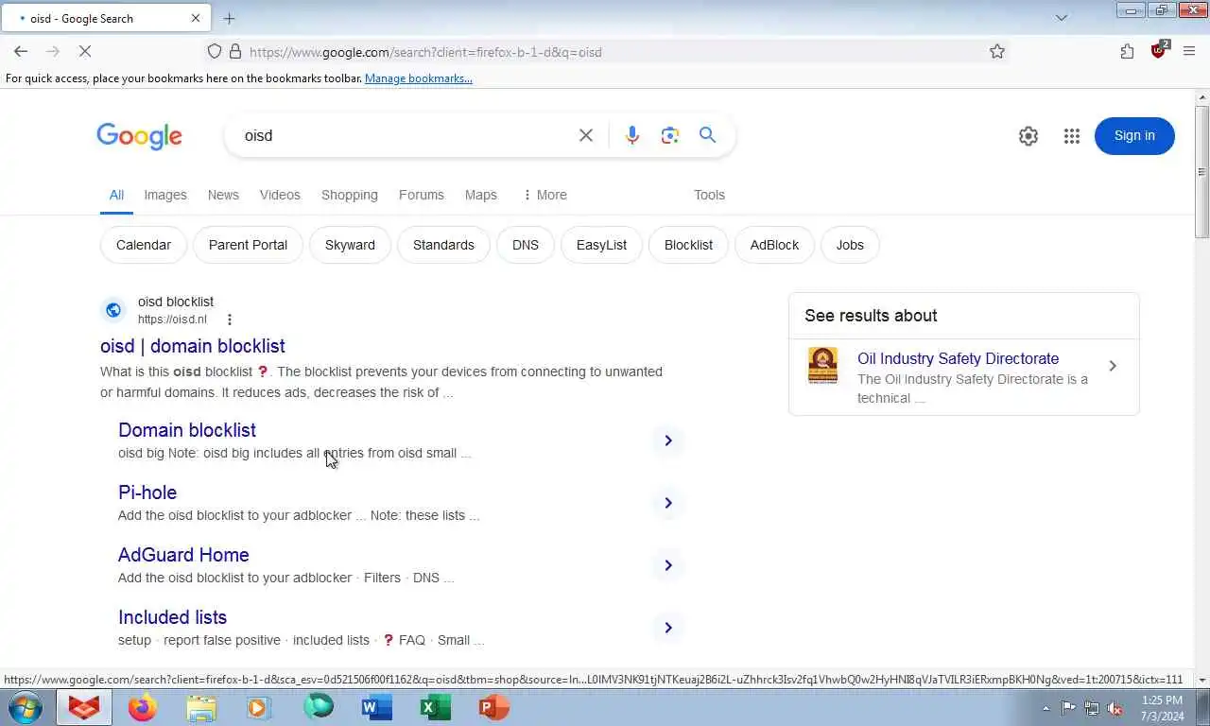Click the site padlock icon
Viewport: 1210px width, 726px height.
click(x=234, y=52)
